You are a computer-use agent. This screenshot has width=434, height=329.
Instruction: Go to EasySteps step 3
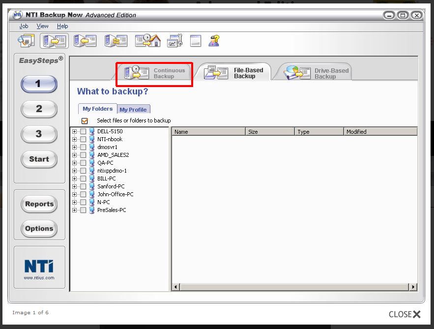click(39, 134)
